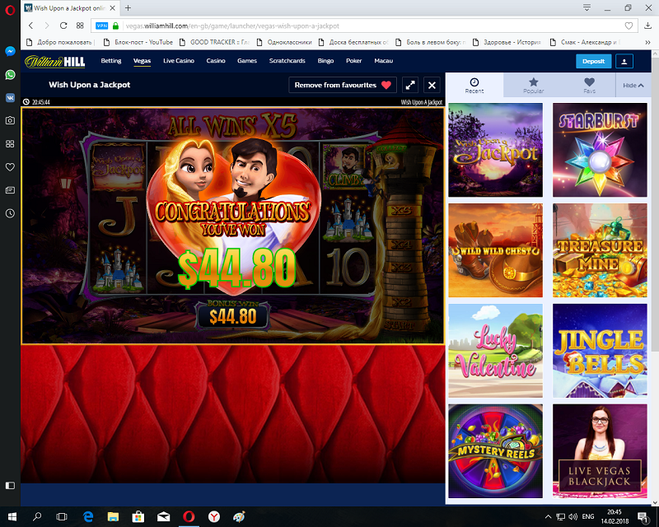Open personal news icon in sidebar

tap(10, 190)
